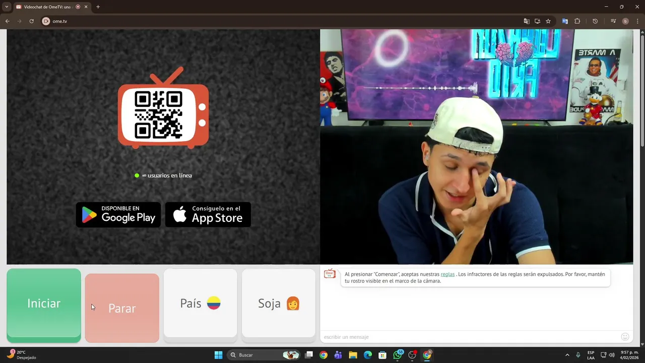The height and width of the screenshot is (363, 645).
Task: Open the App Store download badge
Action: point(208,215)
